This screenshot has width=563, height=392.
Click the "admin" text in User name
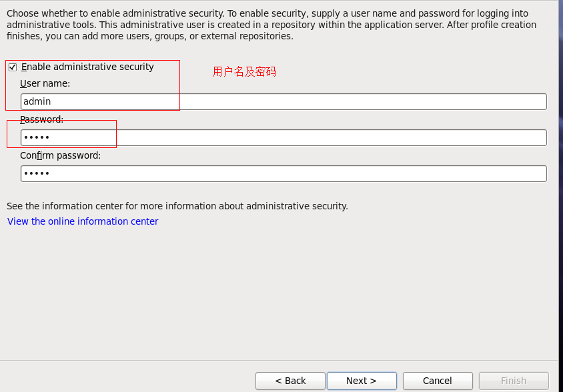(x=37, y=102)
